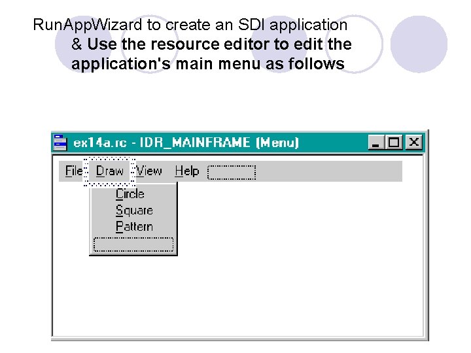Screen dimensions: 471x353
Task: Open the Help menu
Action: [187, 171]
